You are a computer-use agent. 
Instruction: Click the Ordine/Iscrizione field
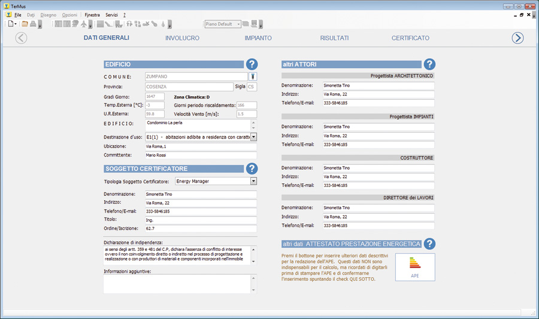[x=201, y=228]
